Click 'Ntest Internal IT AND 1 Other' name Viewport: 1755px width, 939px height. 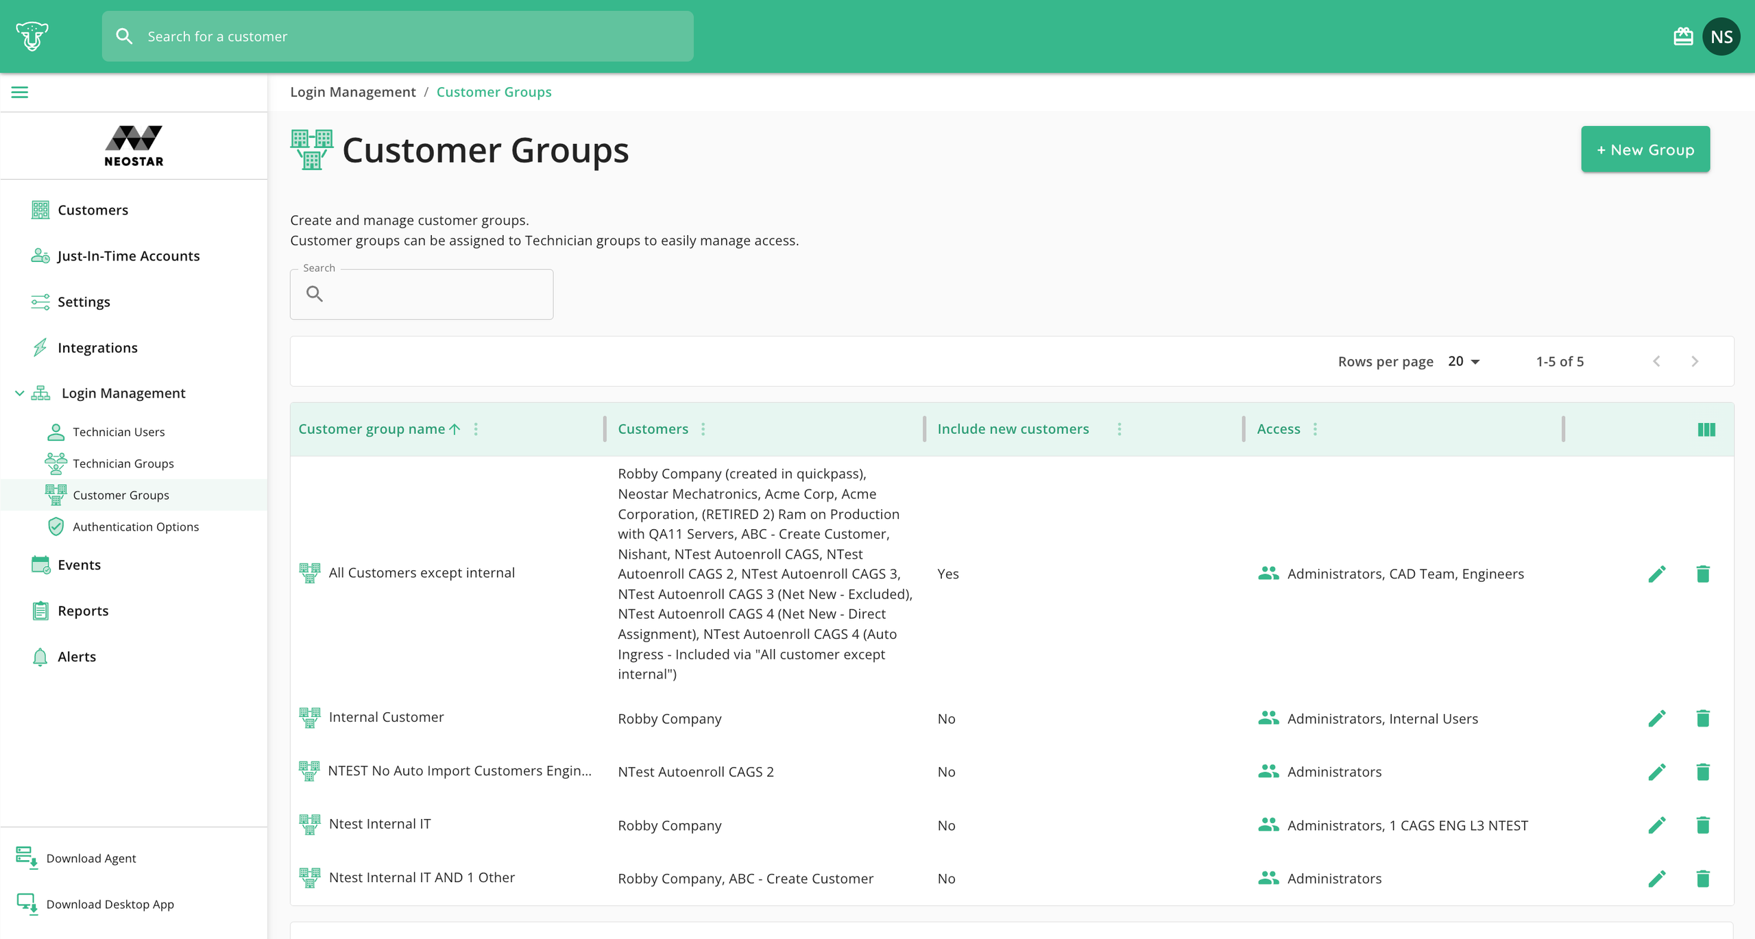pyautogui.click(x=422, y=877)
